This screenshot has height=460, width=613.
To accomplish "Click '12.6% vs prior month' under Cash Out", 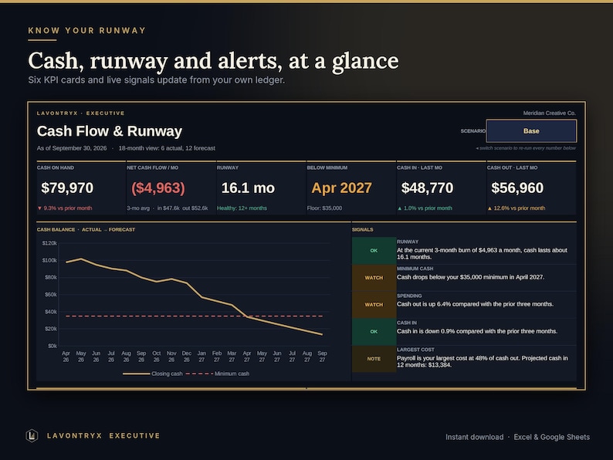I will click(516, 208).
